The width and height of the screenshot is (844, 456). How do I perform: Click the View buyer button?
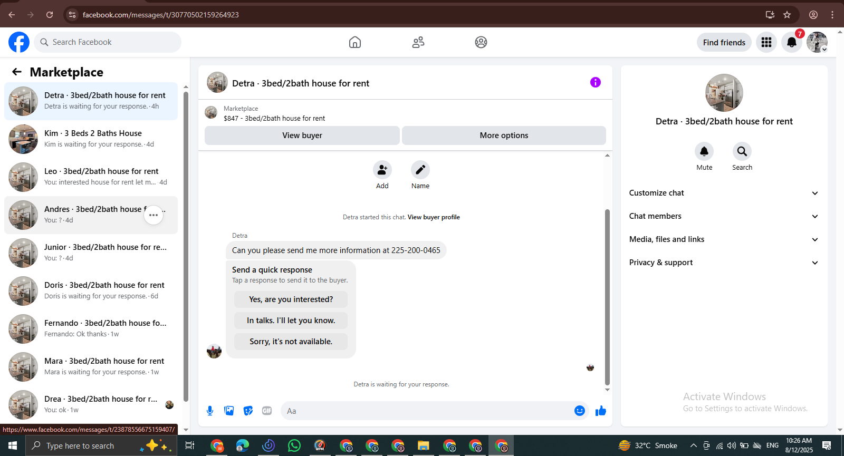[x=302, y=135]
